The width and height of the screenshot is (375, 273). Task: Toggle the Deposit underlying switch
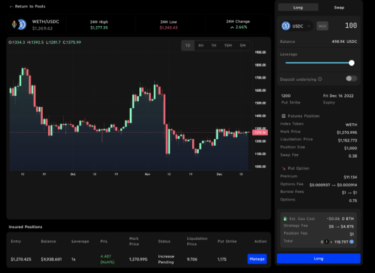pos(351,79)
